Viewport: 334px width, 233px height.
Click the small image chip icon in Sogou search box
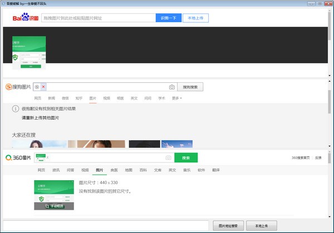[x=37, y=87]
